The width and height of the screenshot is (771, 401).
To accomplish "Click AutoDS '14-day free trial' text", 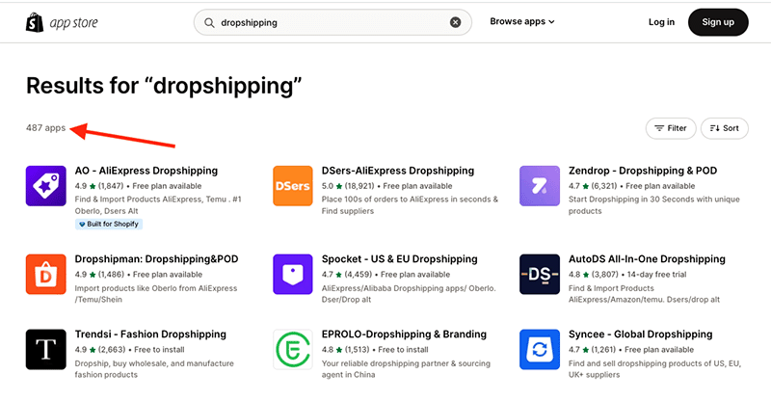I will (x=656, y=275).
